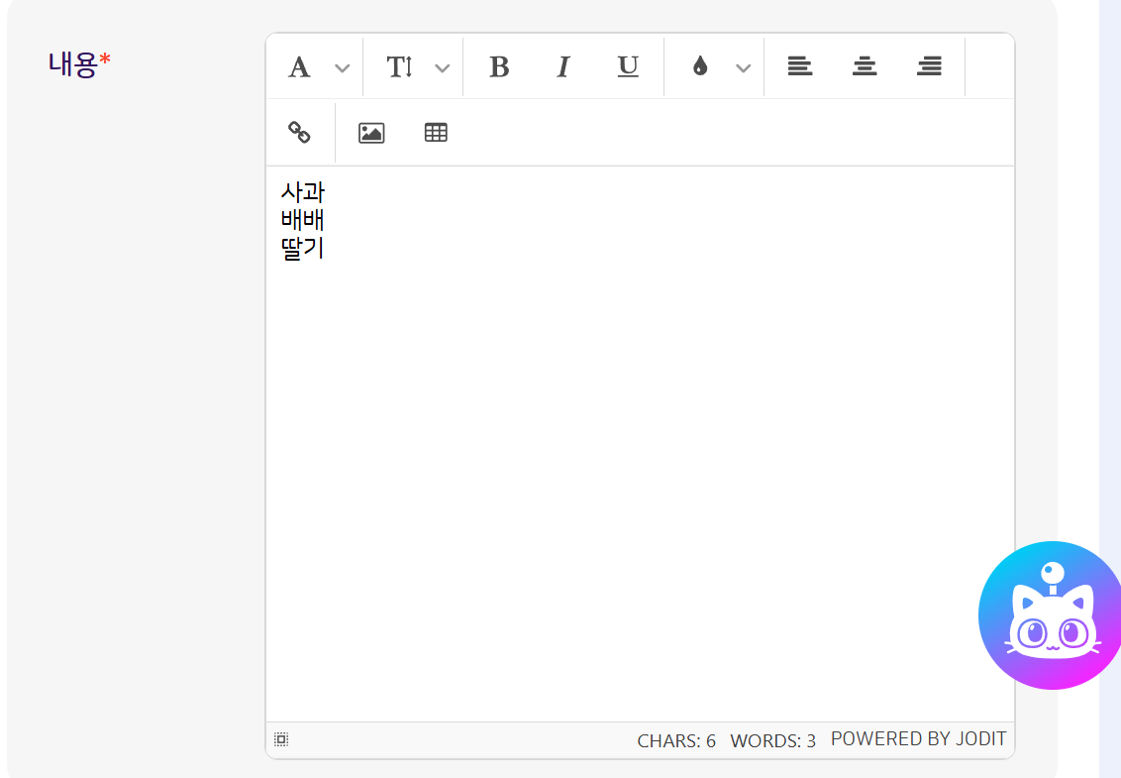Screen dimensions: 1121x778
Task: Click the select-all icon in the status bar
Action: click(281, 739)
